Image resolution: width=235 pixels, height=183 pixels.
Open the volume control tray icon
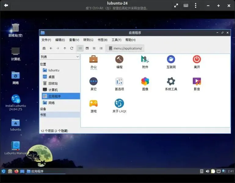208,171
